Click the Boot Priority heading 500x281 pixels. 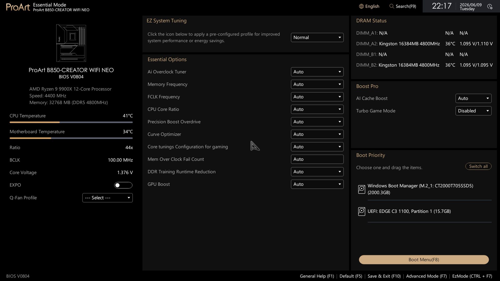tap(371, 155)
